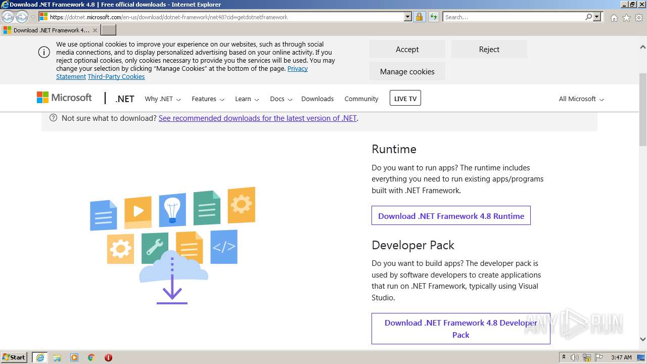Expand the Learn menu
Image resolution: width=647 pixels, height=364 pixels.
(x=247, y=99)
